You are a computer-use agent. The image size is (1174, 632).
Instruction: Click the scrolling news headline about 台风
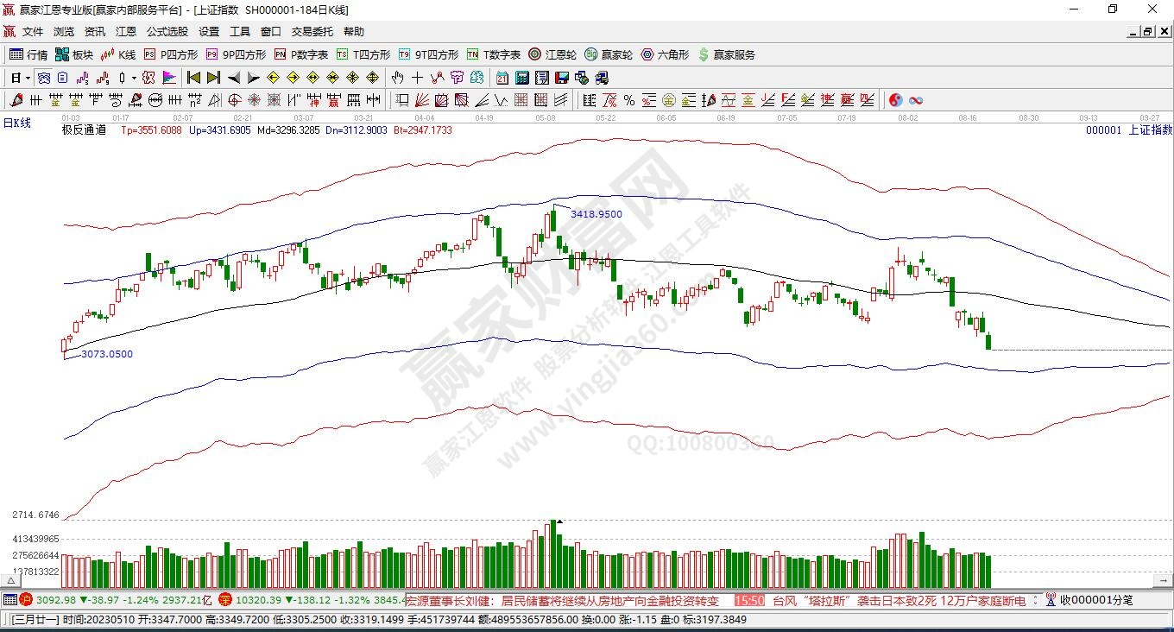click(x=898, y=600)
